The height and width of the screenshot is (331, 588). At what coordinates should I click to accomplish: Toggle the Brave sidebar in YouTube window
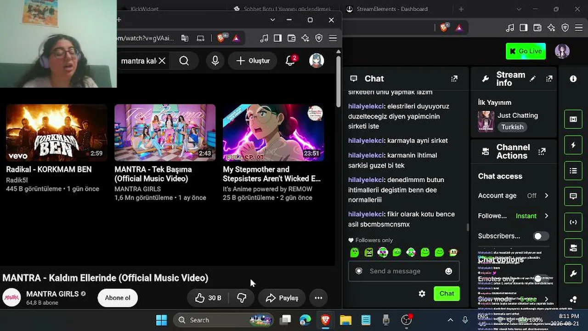[x=277, y=38]
